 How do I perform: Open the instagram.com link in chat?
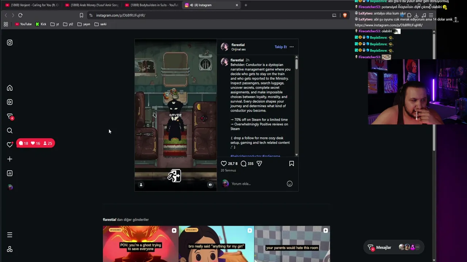389,25
